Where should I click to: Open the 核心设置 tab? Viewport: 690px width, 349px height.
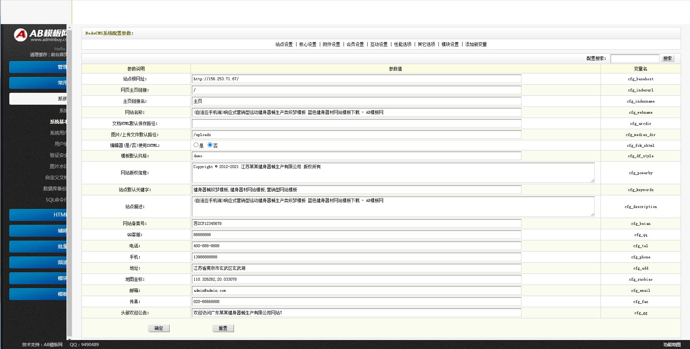[x=308, y=44]
